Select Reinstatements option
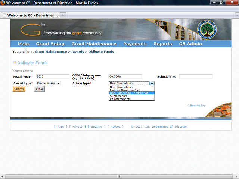 tap(132, 99)
